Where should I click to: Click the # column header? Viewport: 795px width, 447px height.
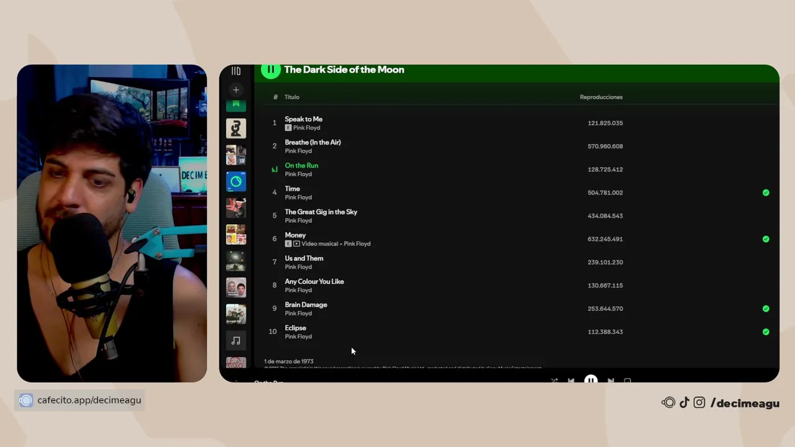(x=275, y=97)
